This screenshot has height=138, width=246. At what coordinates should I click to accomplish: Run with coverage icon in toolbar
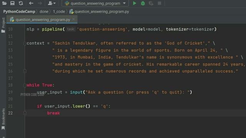[151, 3]
